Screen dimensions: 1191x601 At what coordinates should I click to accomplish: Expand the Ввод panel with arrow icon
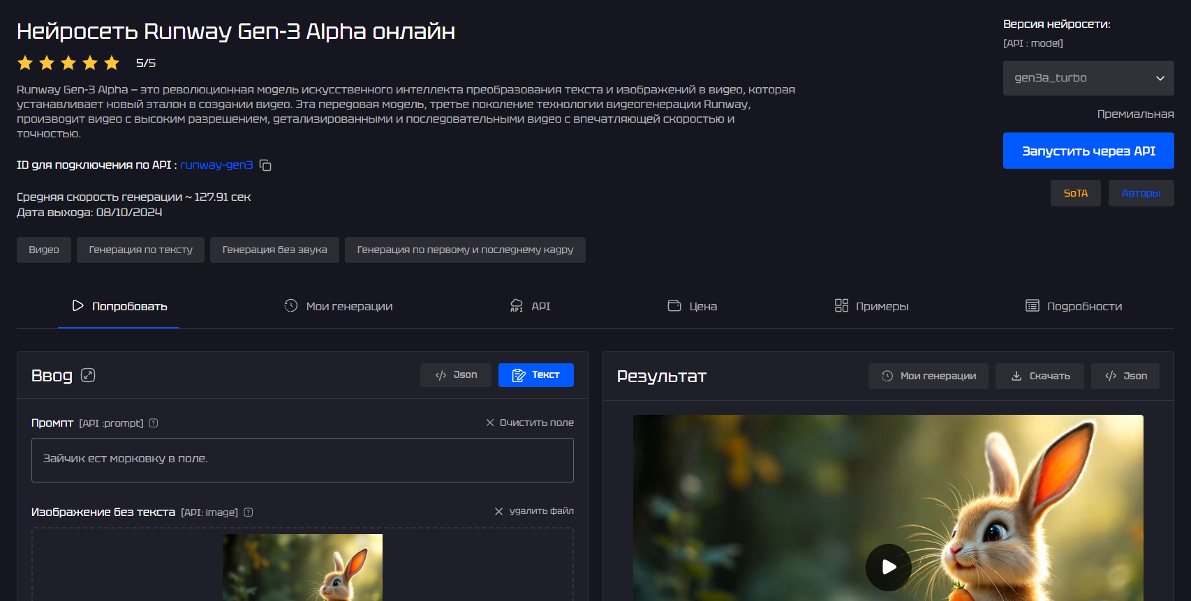[88, 375]
